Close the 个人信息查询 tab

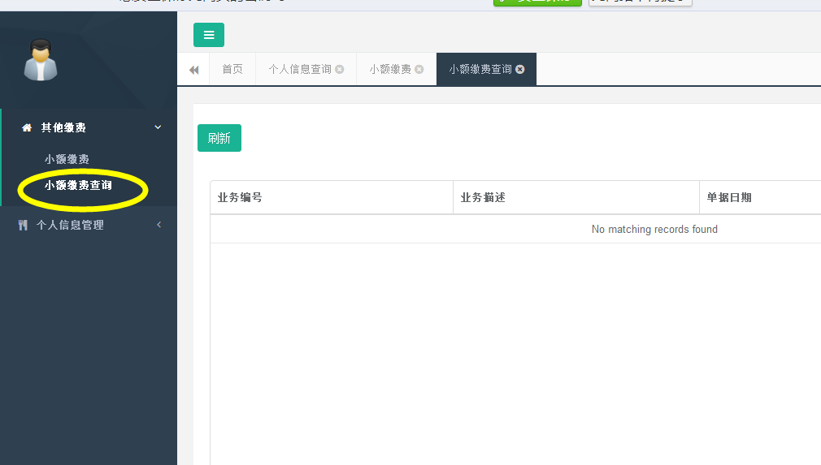pyautogui.click(x=340, y=70)
